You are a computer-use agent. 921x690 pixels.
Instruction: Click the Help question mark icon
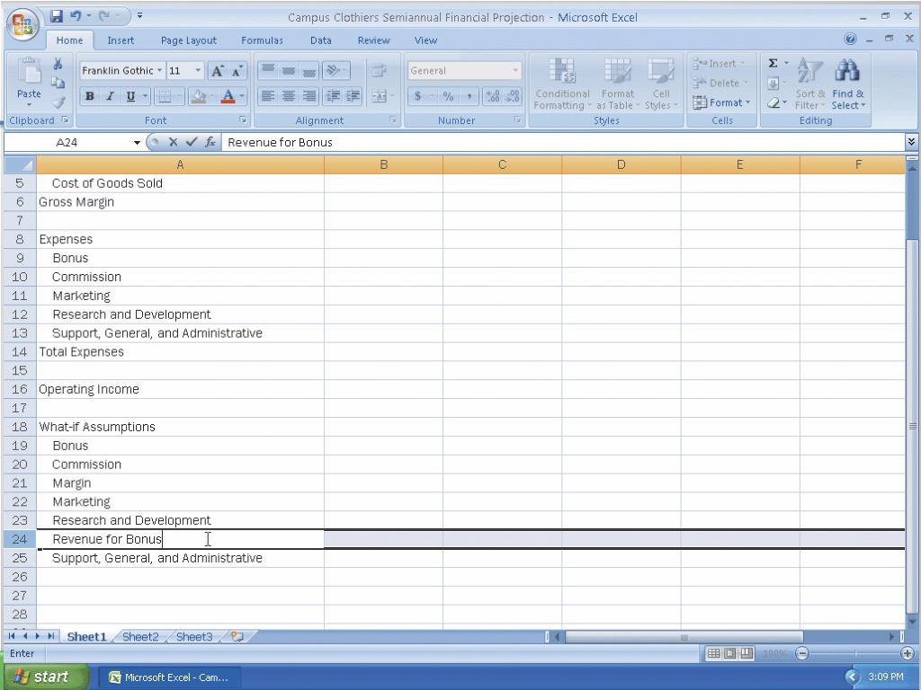click(850, 39)
